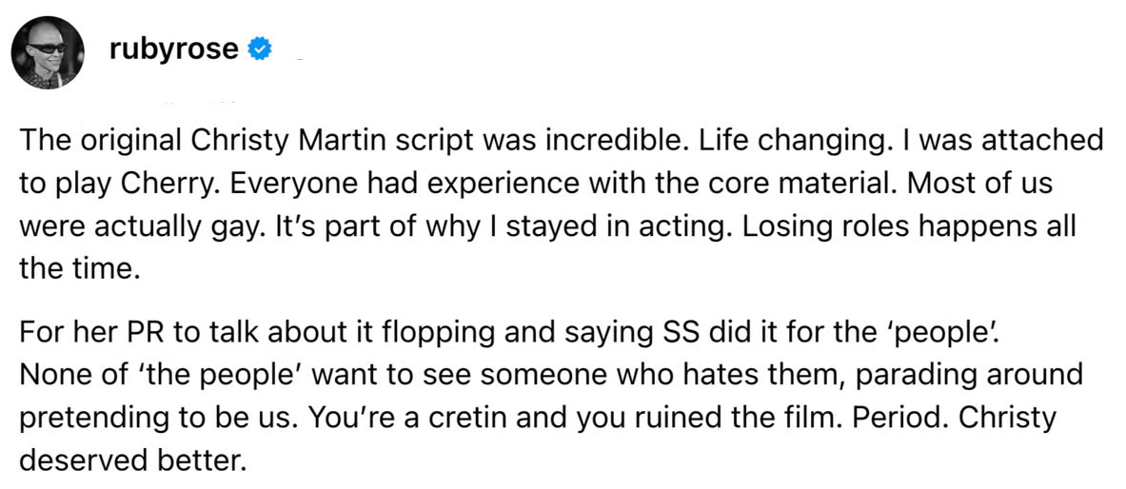This screenshot has height=489, width=1126.
Task: Click the blue verified badge
Action: coord(259,49)
